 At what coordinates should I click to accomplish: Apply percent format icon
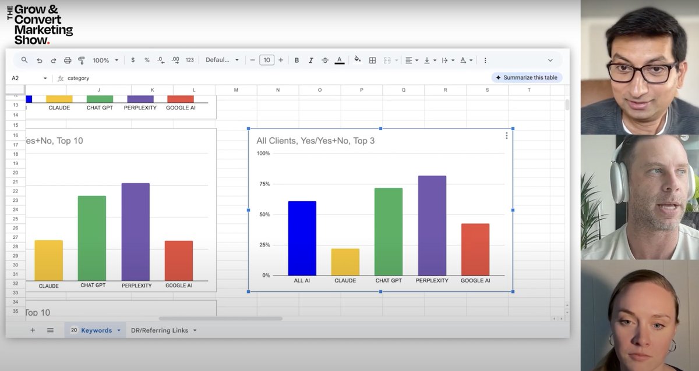point(147,60)
